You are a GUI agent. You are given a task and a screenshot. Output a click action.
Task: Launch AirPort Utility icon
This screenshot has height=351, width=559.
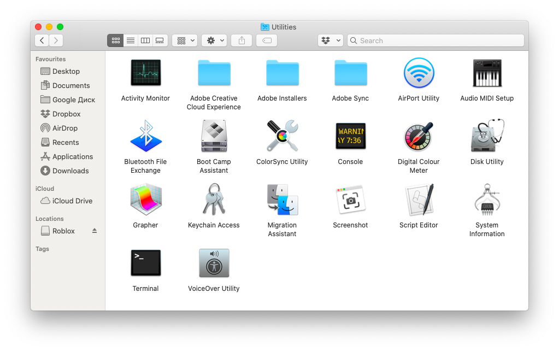pyautogui.click(x=419, y=73)
